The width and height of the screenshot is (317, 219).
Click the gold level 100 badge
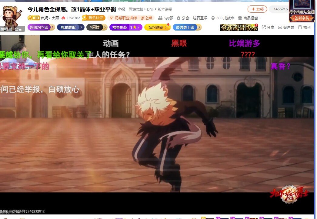pyautogui.click(x=33, y=18)
